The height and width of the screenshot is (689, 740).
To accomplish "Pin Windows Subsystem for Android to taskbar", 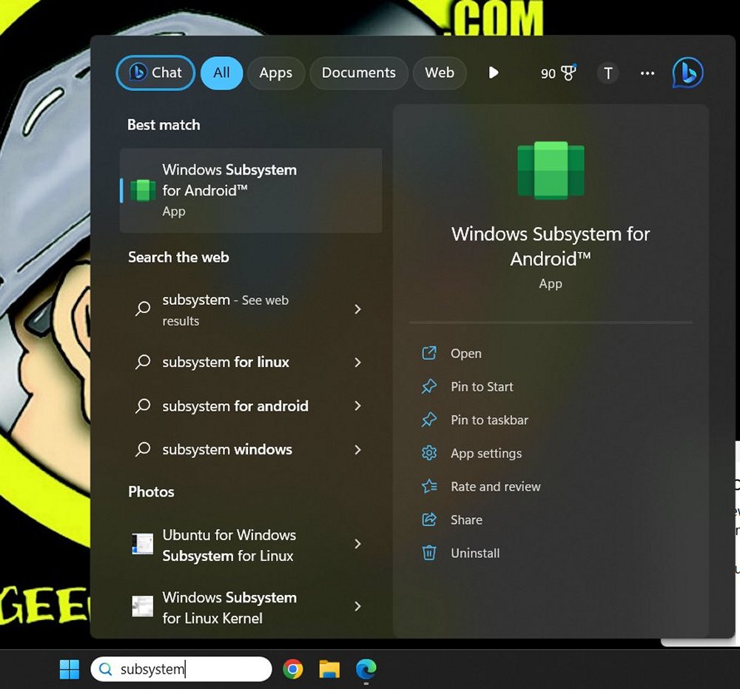I will pos(488,420).
